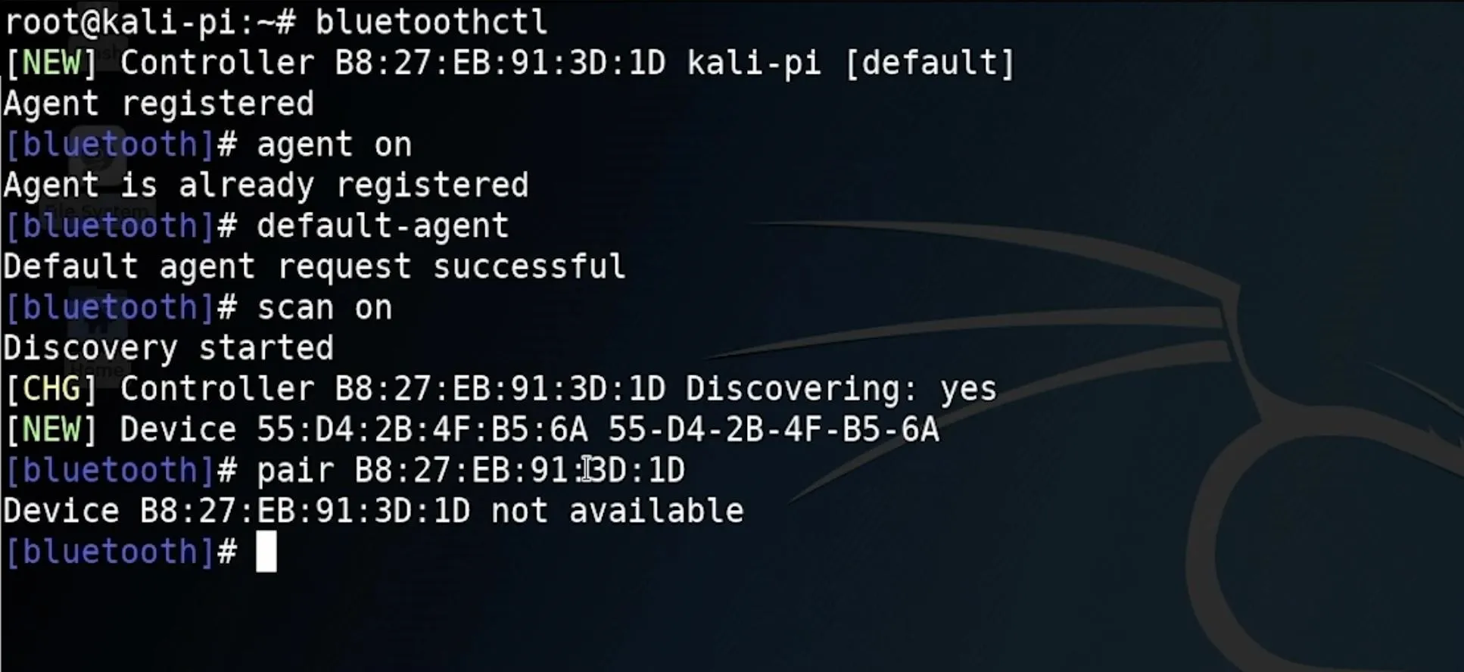
Task: Click the address in the pair command
Action: pos(520,471)
